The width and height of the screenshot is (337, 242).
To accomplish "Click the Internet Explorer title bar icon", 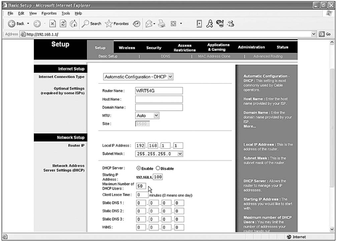I will click(5, 6).
